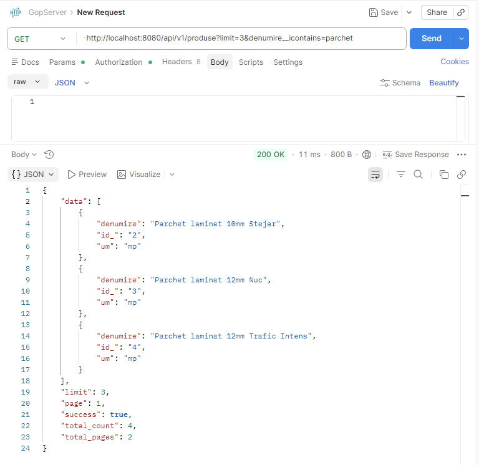Click the history icon next to response Body
Screen dimensions: 479x465
(x=49, y=155)
